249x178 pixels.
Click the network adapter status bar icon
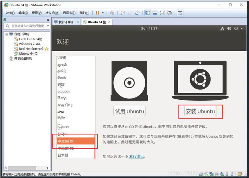coord(211,174)
